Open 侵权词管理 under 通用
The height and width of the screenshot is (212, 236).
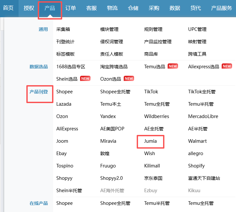[112, 42]
